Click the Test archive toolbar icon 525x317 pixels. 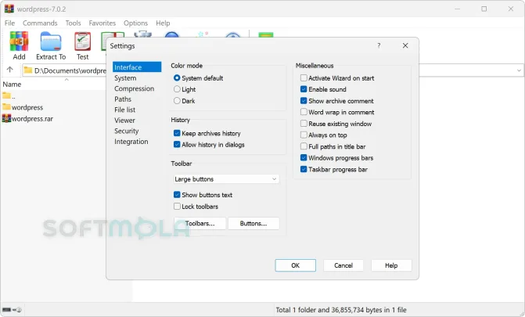(82, 41)
